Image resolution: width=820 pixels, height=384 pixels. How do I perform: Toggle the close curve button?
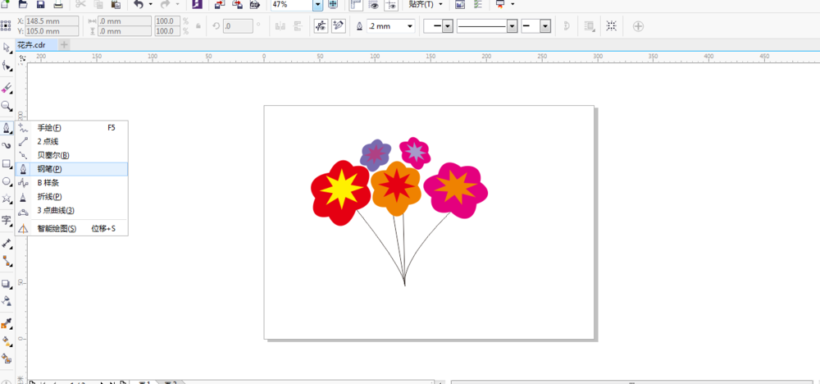click(x=567, y=25)
